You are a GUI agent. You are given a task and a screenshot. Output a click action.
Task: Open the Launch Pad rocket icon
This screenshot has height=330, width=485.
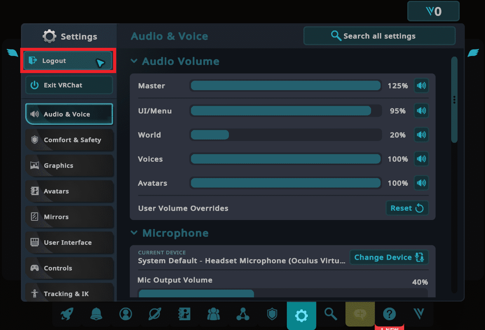pos(67,314)
